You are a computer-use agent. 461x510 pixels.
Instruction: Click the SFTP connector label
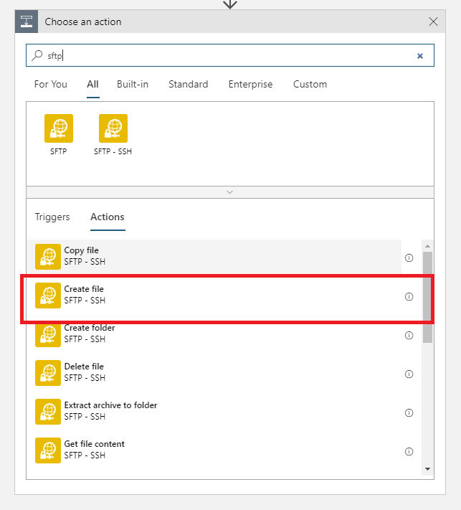click(x=59, y=151)
